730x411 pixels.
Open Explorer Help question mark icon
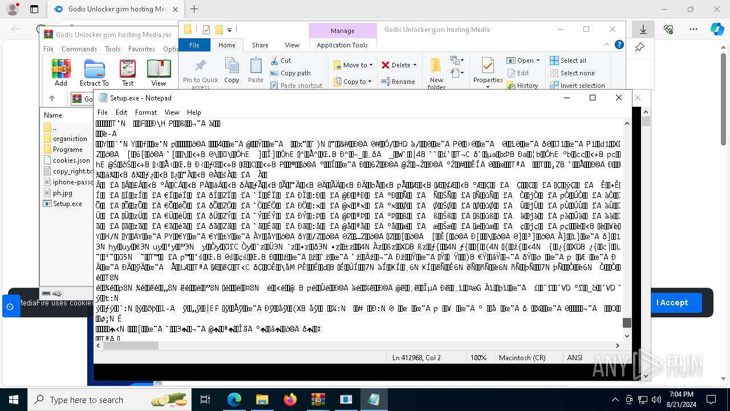pos(619,45)
